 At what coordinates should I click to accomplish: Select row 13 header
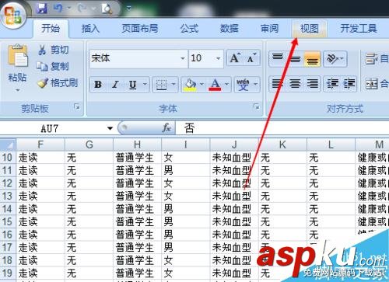pos(8,196)
